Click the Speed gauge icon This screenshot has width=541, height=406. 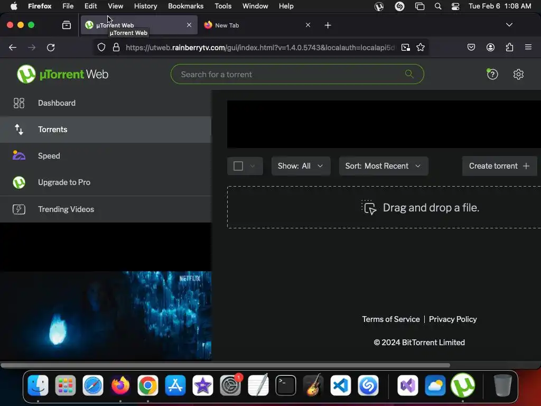pyautogui.click(x=19, y=155)
